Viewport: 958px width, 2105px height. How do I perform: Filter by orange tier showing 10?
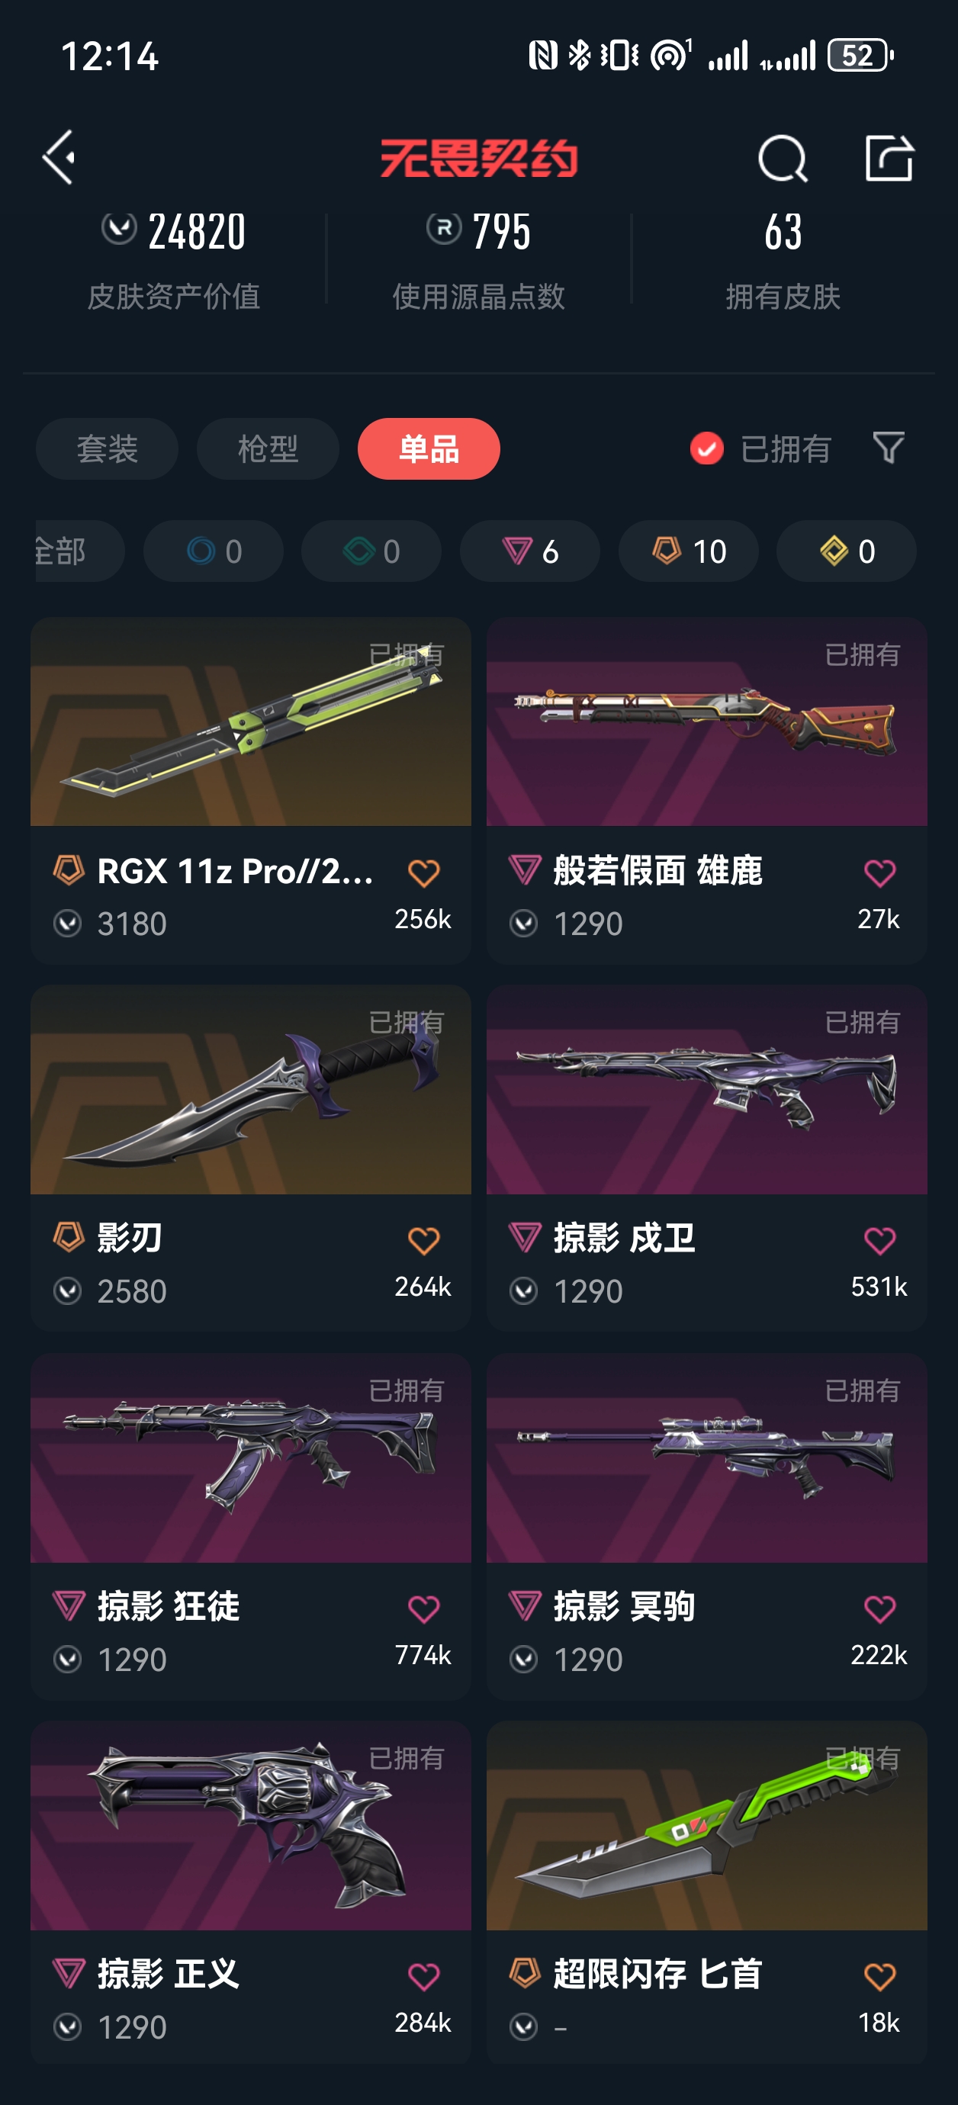pyautogui.click(x=688, y=551)
